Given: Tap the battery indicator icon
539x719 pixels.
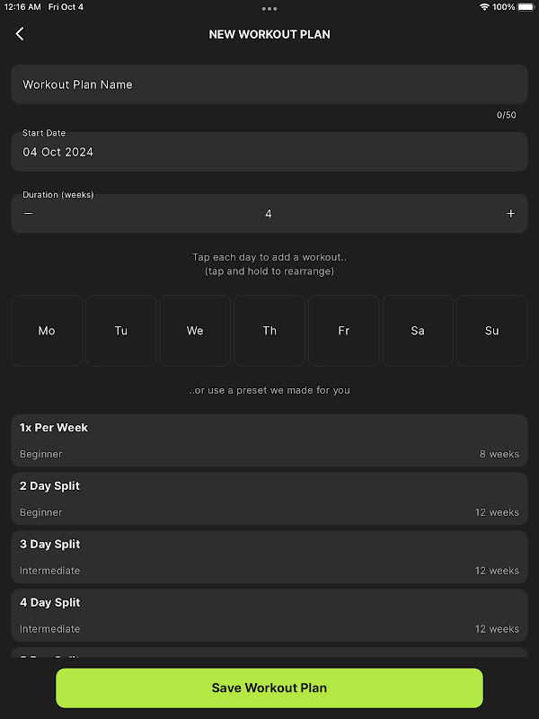Looking at the screenshot, I should 526,7.
